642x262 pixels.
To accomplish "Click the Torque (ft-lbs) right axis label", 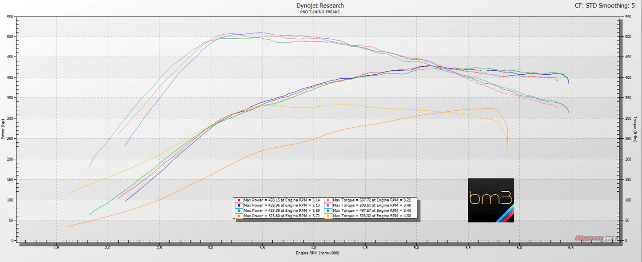I will tap(635, 129).
